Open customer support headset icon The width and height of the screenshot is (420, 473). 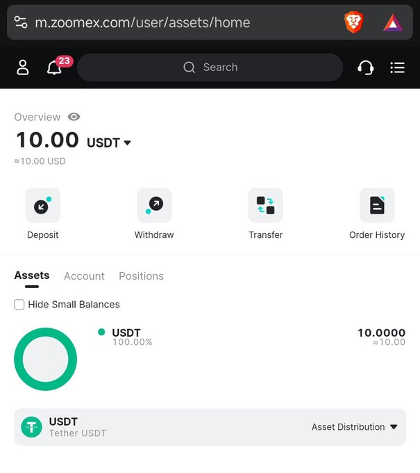click(366, 67)
